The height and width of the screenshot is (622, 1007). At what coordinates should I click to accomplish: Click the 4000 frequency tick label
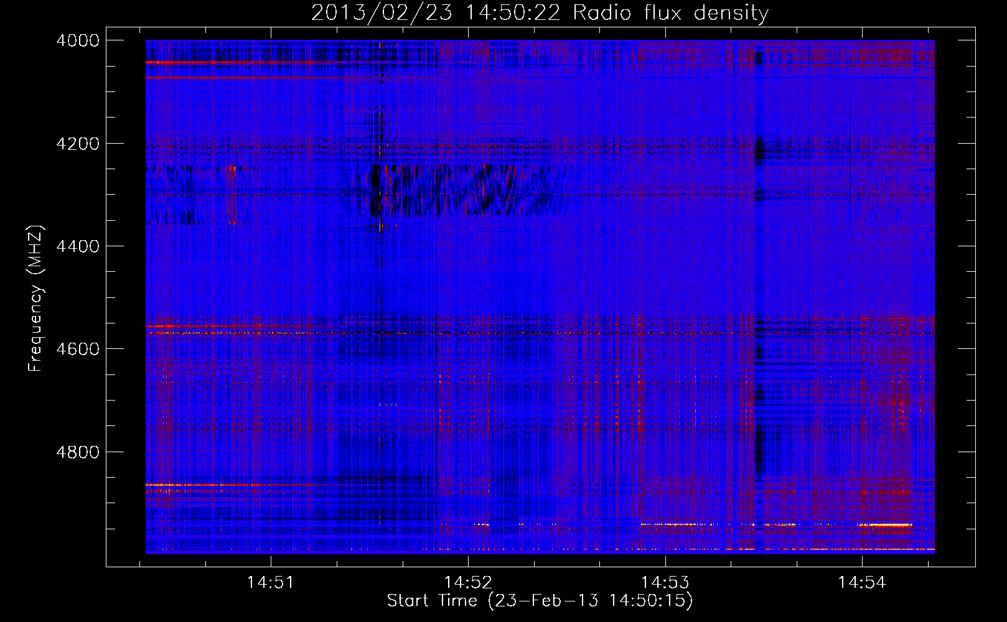tap(78, 40)
